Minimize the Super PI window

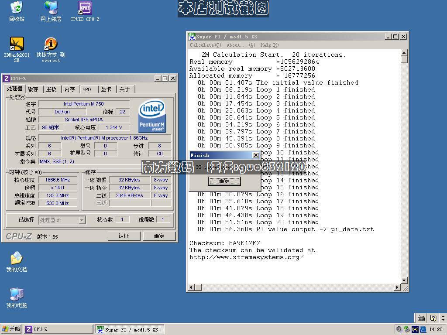pyautogui.click(x=388, y=37)
